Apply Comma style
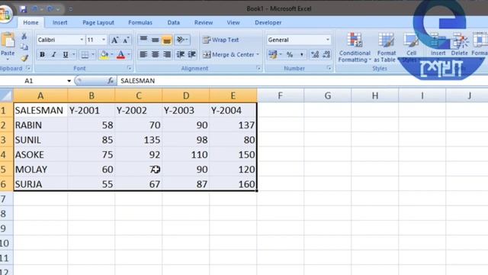The width and height of the screenshot is (488, 275). coord(301,54)
